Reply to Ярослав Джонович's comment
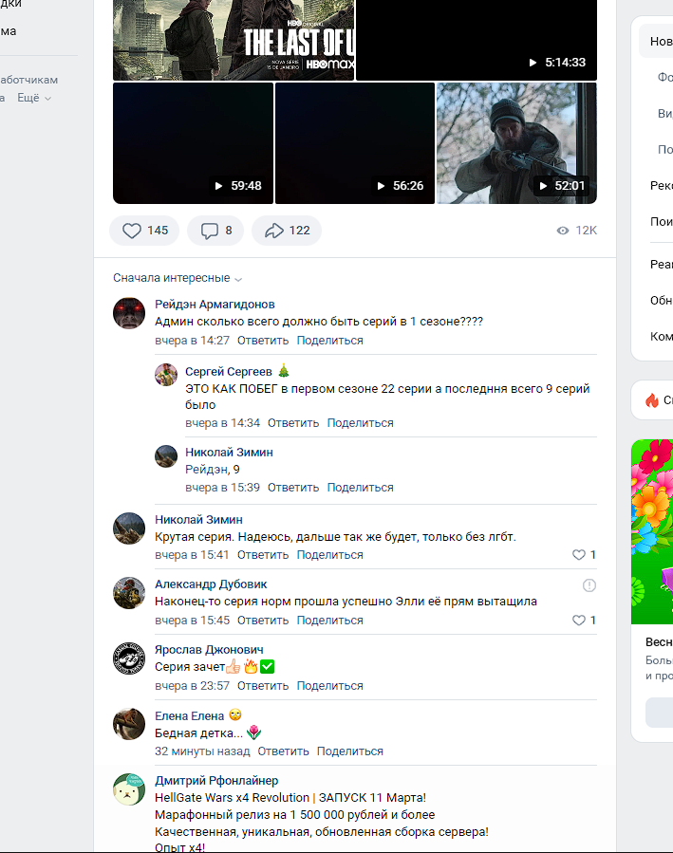Screen dimensions: 673x853 (263, 686)
